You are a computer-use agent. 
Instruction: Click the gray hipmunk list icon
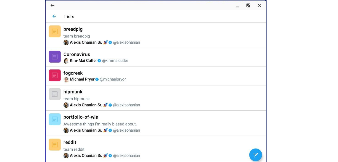click(55, 94)
